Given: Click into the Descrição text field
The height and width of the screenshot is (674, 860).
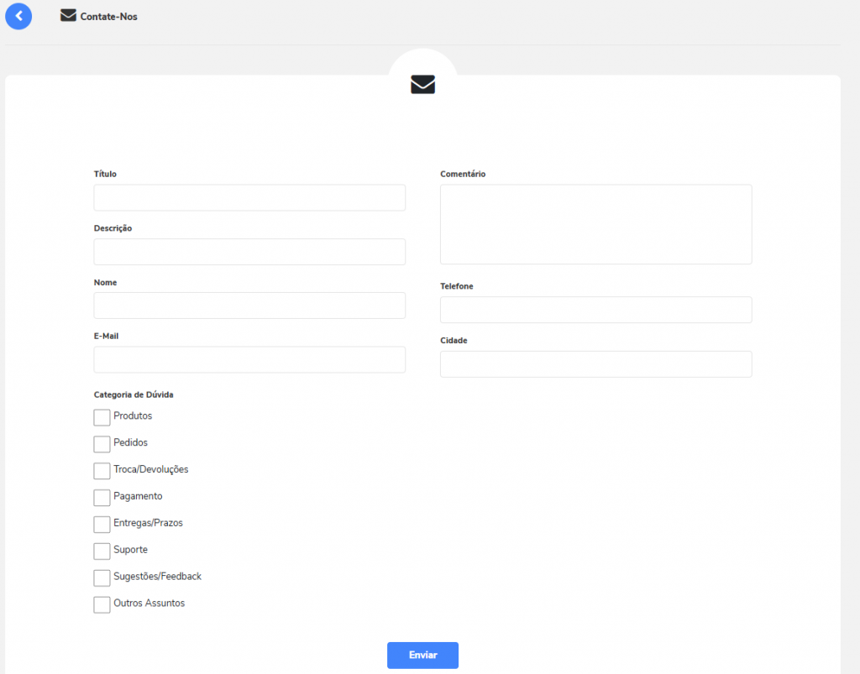Looking at the screenshot, I should point(249,252).
